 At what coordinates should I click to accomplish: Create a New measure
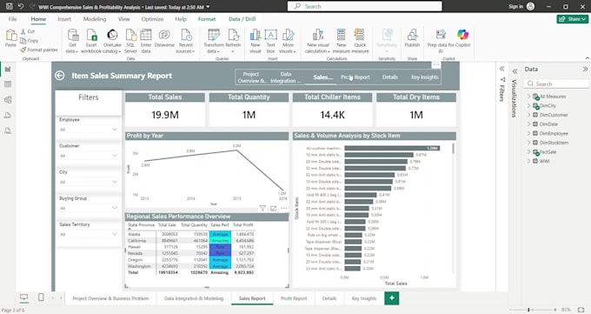point(341,41)
